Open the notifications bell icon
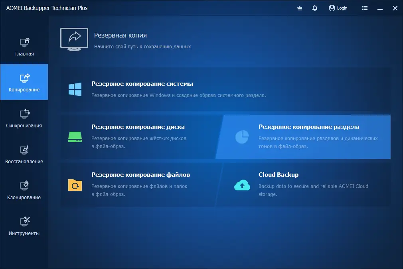Image resolution: width=403 pixels, height=269 pixels. 314,8
